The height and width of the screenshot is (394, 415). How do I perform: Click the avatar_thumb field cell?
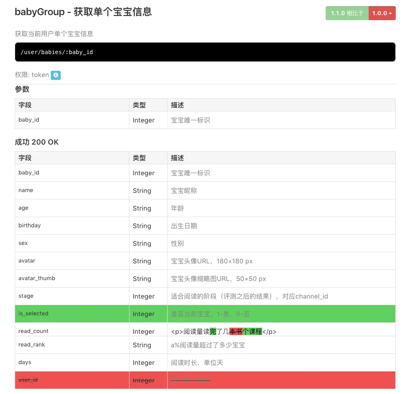[x=72, y=279]
